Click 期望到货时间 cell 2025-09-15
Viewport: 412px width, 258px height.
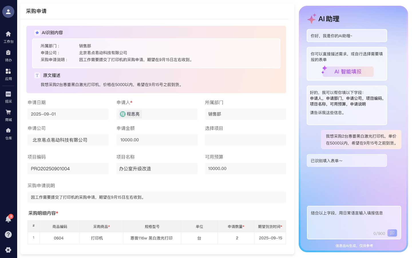270,238
